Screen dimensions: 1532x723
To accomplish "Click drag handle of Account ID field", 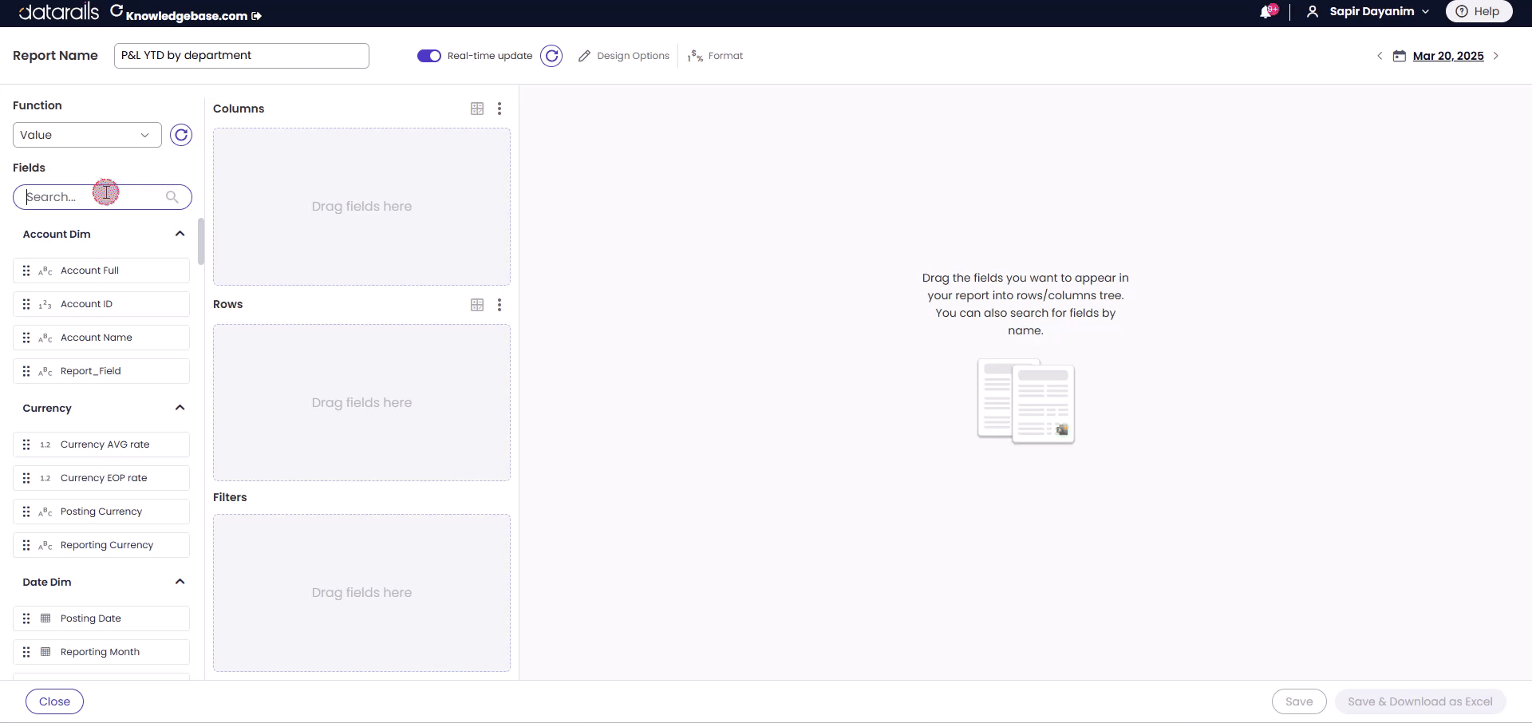I will (x=26, y=304).
